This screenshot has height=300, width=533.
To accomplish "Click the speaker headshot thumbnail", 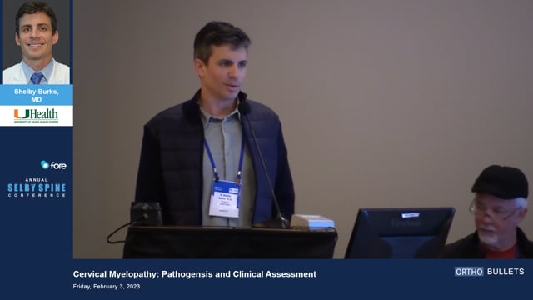I will pyautogui.click(x=37, y=42).
